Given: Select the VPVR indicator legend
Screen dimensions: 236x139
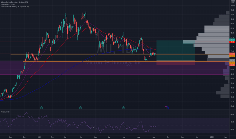Looking at the screenshot, I should pos(15,7).
